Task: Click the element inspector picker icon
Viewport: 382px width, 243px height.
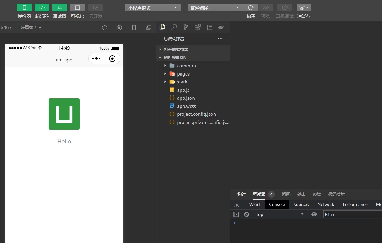Action: [236, 205]
